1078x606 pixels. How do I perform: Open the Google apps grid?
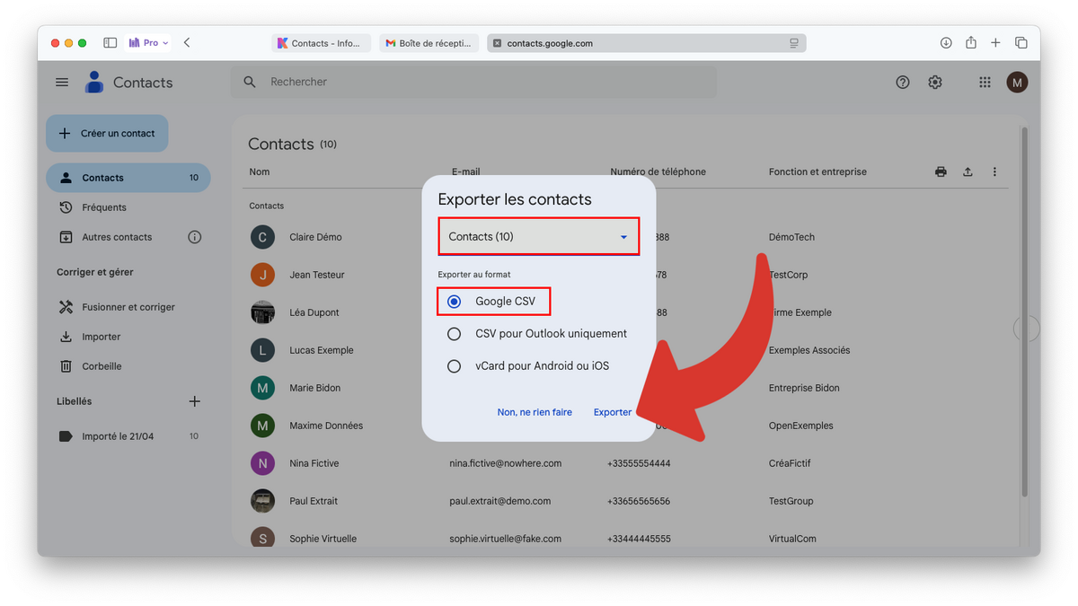click(985, 83)
